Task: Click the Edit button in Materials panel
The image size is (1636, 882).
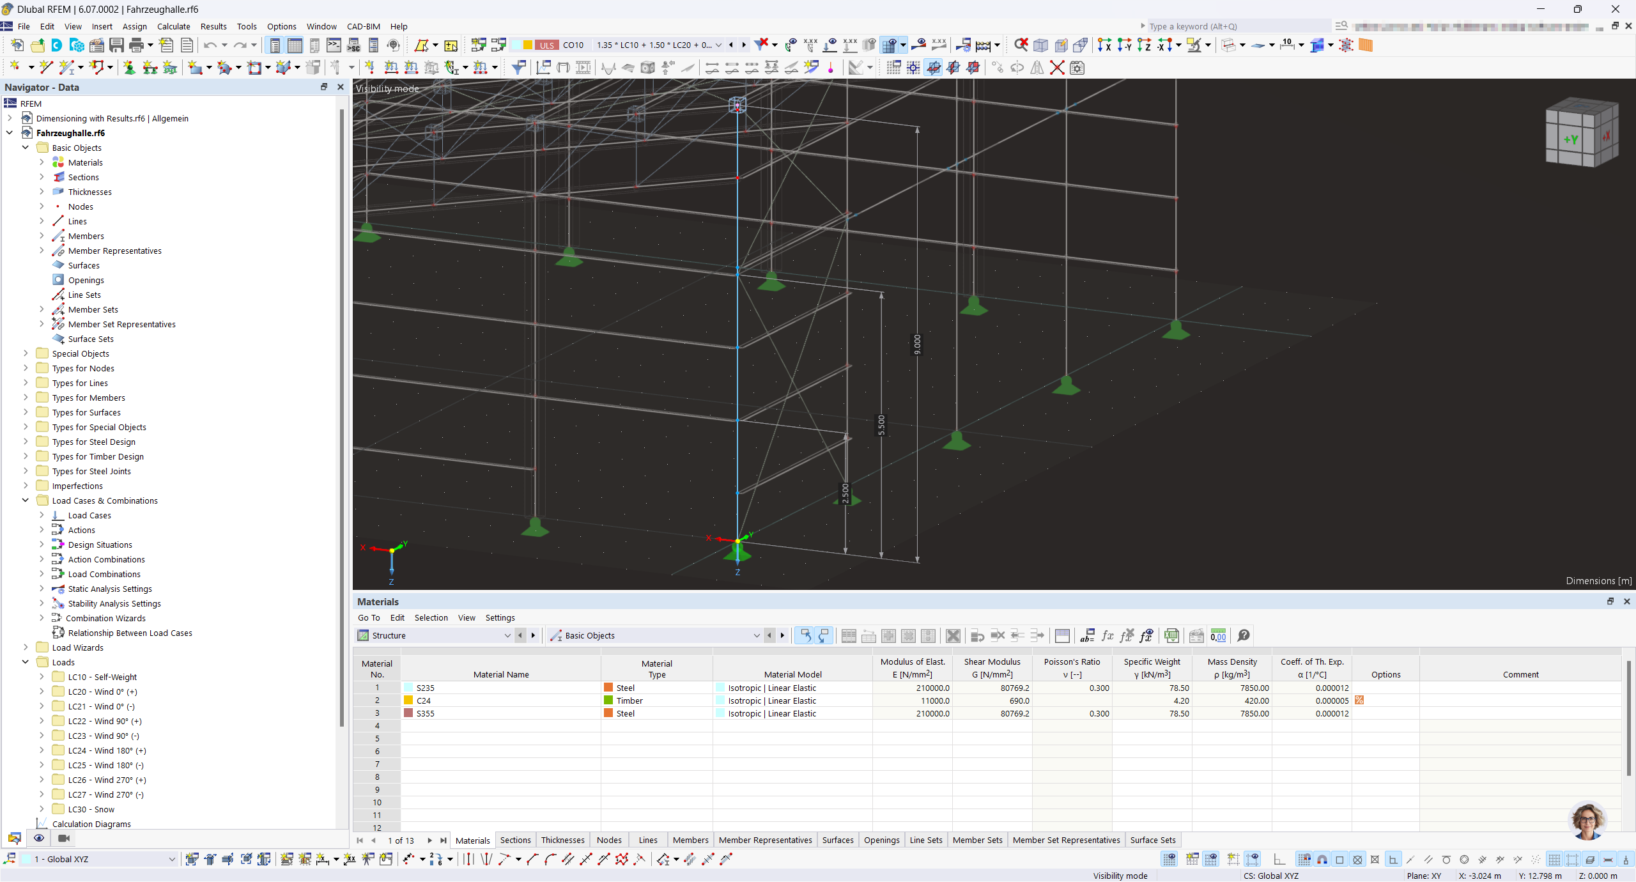Action: point(396,617)
